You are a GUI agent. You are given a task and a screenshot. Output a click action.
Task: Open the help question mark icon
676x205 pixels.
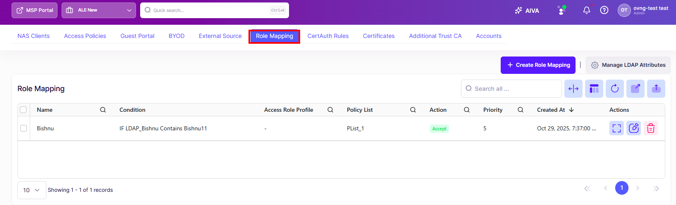coord(604,10)
